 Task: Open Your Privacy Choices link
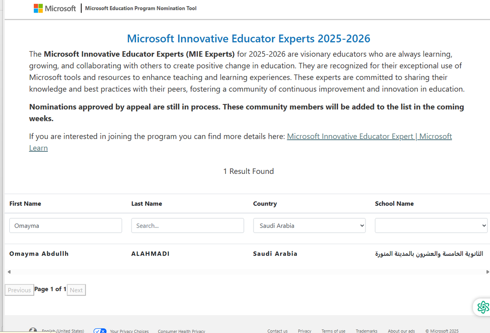click(129, 331)
